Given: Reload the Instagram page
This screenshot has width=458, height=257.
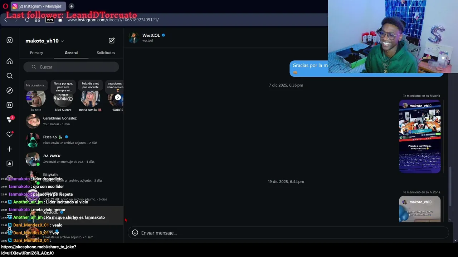Looking at the screenshot, I should pyautogui.click(x=27, y=20).
